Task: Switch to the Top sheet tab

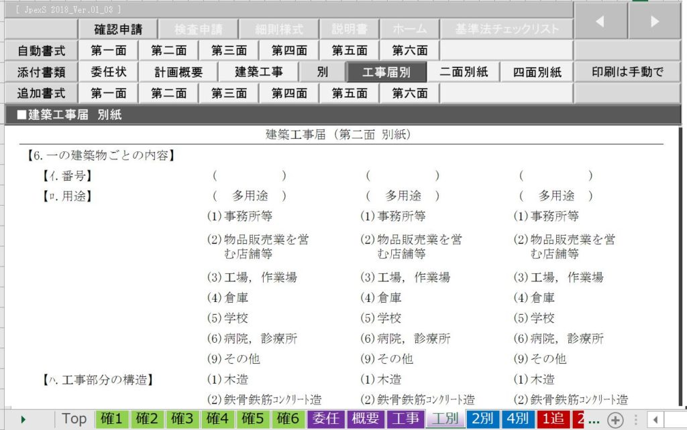Action: 72,419
